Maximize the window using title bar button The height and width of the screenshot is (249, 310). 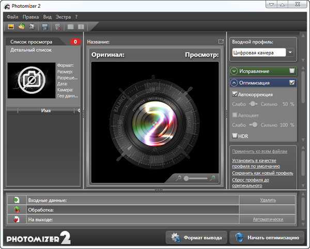[283, 4]
